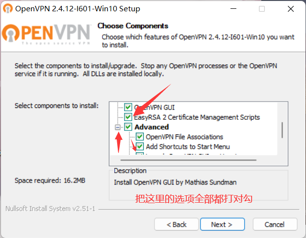Image resolution: width=306 pixels, height=238 pixels.
Task: Uncheck EasyRSA 2 Certificate Management Scripts
Action: click(128, 117)
